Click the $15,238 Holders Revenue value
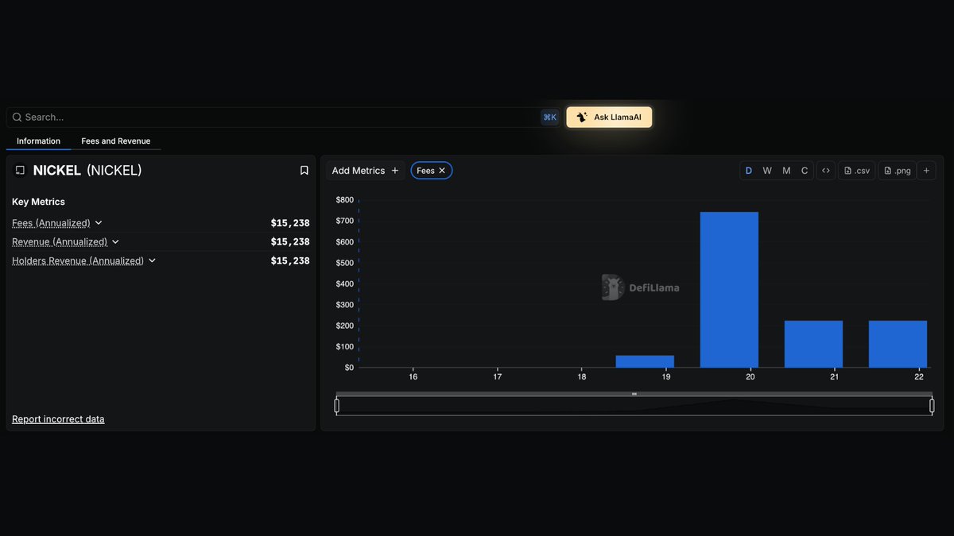This screenshot has width=954, height=536. click(x=290, y=261)
